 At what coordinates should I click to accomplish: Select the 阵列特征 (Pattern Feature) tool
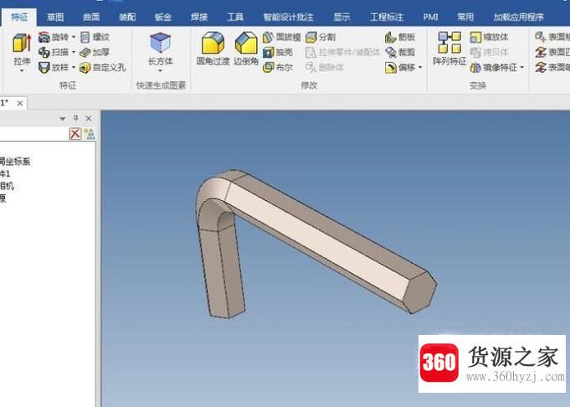coord(449,49)
